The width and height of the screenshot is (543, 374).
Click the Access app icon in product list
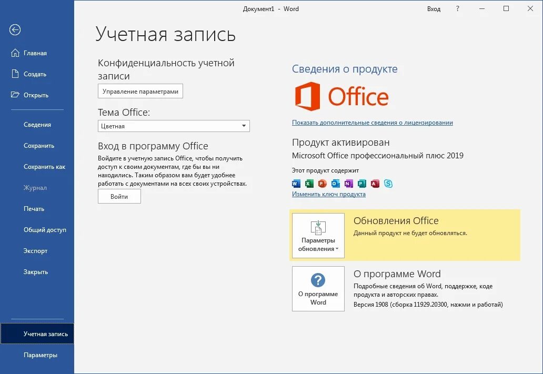coord(375,184)
